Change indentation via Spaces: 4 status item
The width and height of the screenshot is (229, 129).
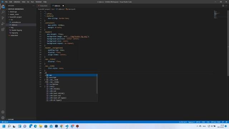click(x=191, y=122)
